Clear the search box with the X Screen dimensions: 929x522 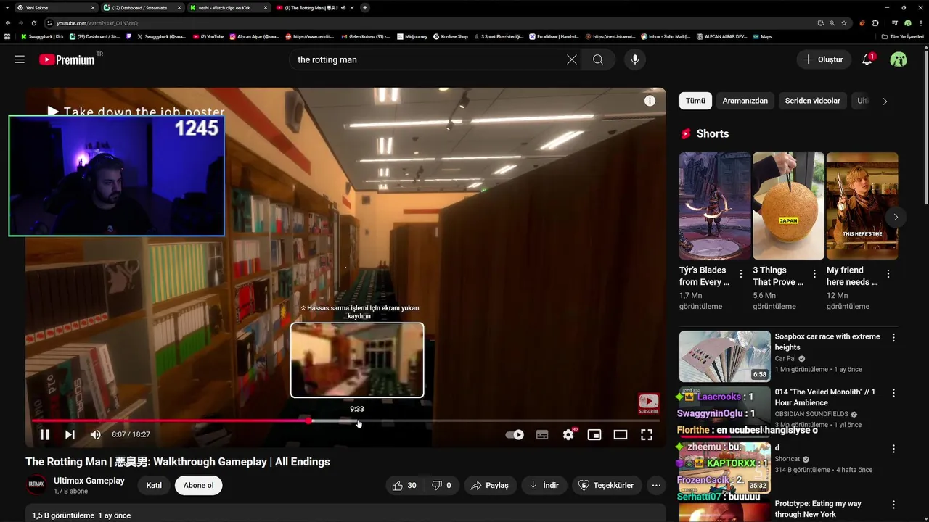572,59
